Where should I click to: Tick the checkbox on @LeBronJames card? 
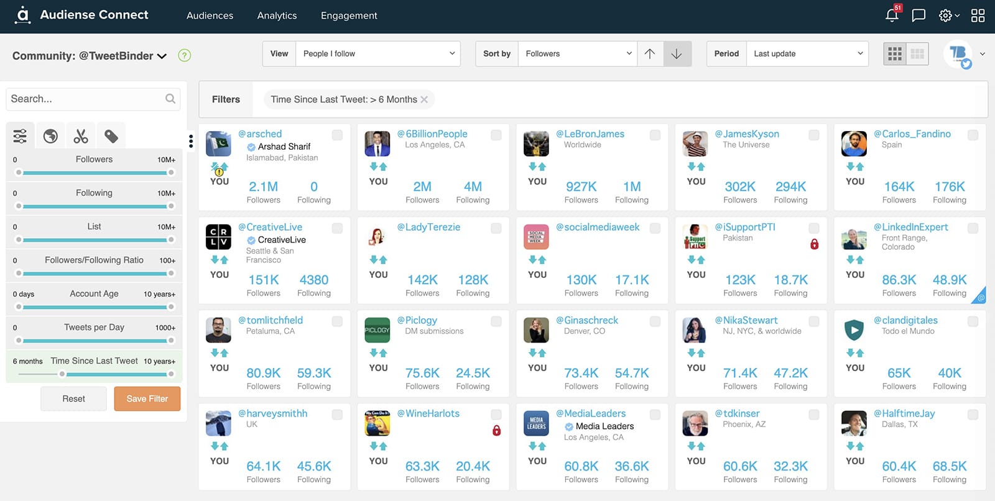655,135
